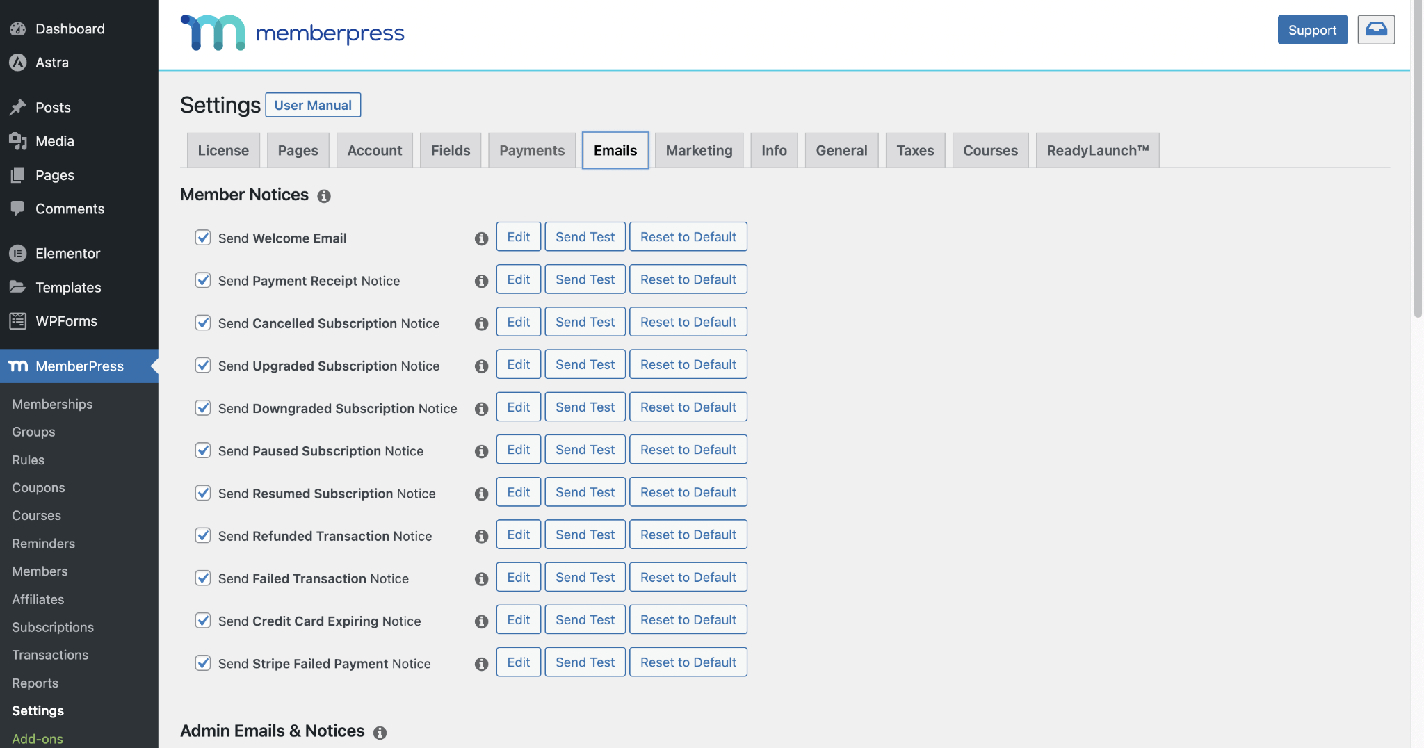Uncheck Send Failed Transaction Notice

[203, 578]
